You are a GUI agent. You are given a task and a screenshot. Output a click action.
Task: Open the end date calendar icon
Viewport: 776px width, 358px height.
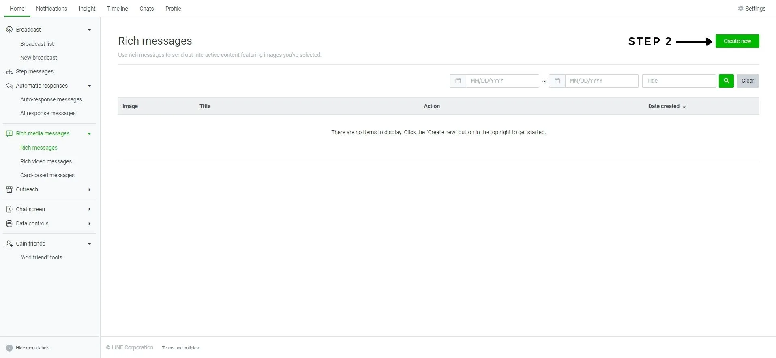[x=557, y=81]
